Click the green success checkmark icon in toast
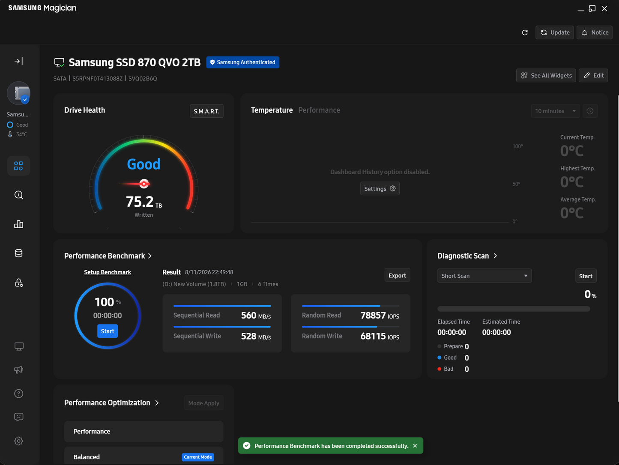This screenshot has height=465, width=619. click(247, 446)
